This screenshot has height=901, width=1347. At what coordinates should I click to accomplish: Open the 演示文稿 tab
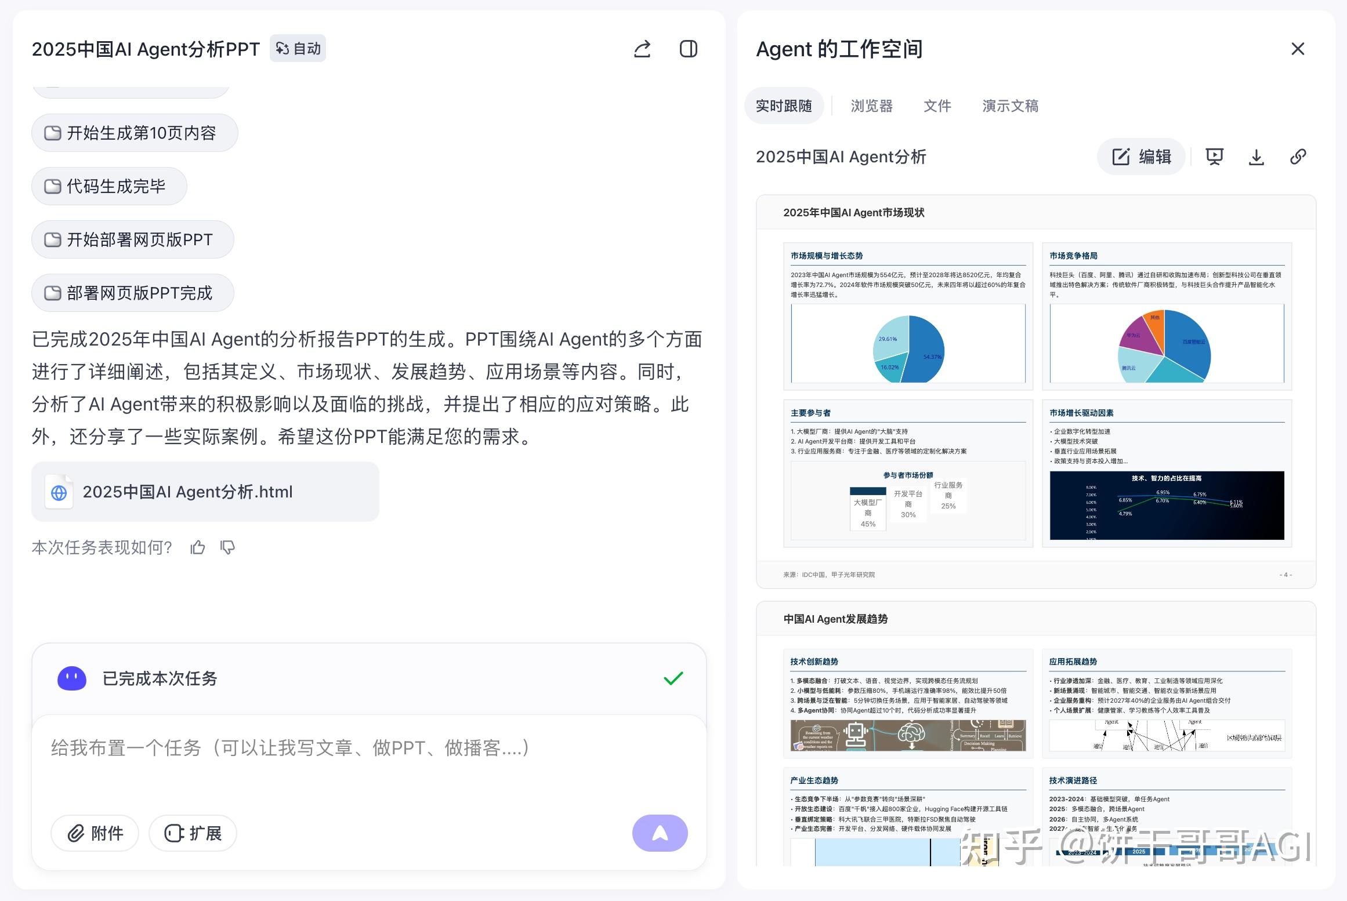[1009, 106]
